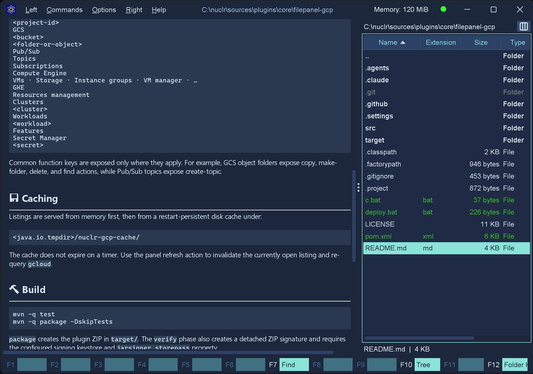Select the .factorypath file
533x374 pixels.
point(447,164)
